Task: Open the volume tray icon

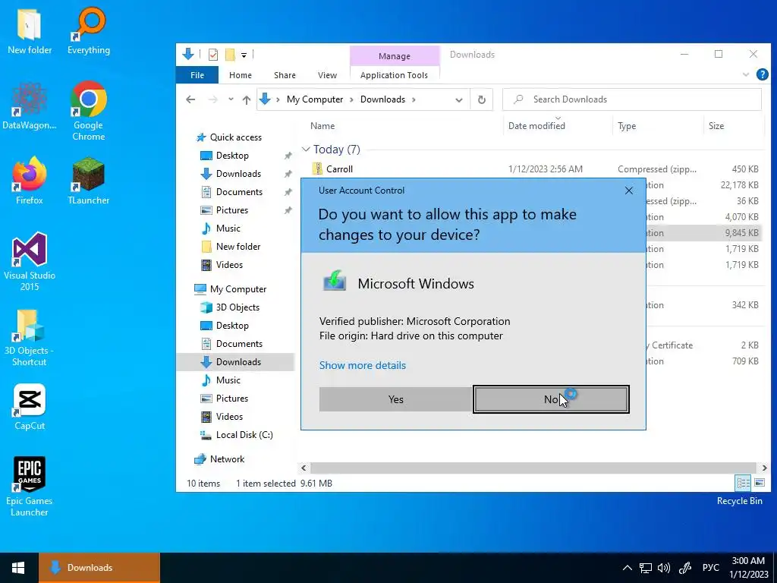Action: coord(663,568)
